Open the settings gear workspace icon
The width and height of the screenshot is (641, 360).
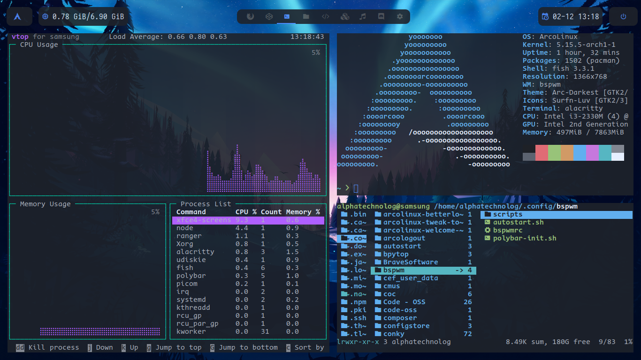click(x=400, y=16)
